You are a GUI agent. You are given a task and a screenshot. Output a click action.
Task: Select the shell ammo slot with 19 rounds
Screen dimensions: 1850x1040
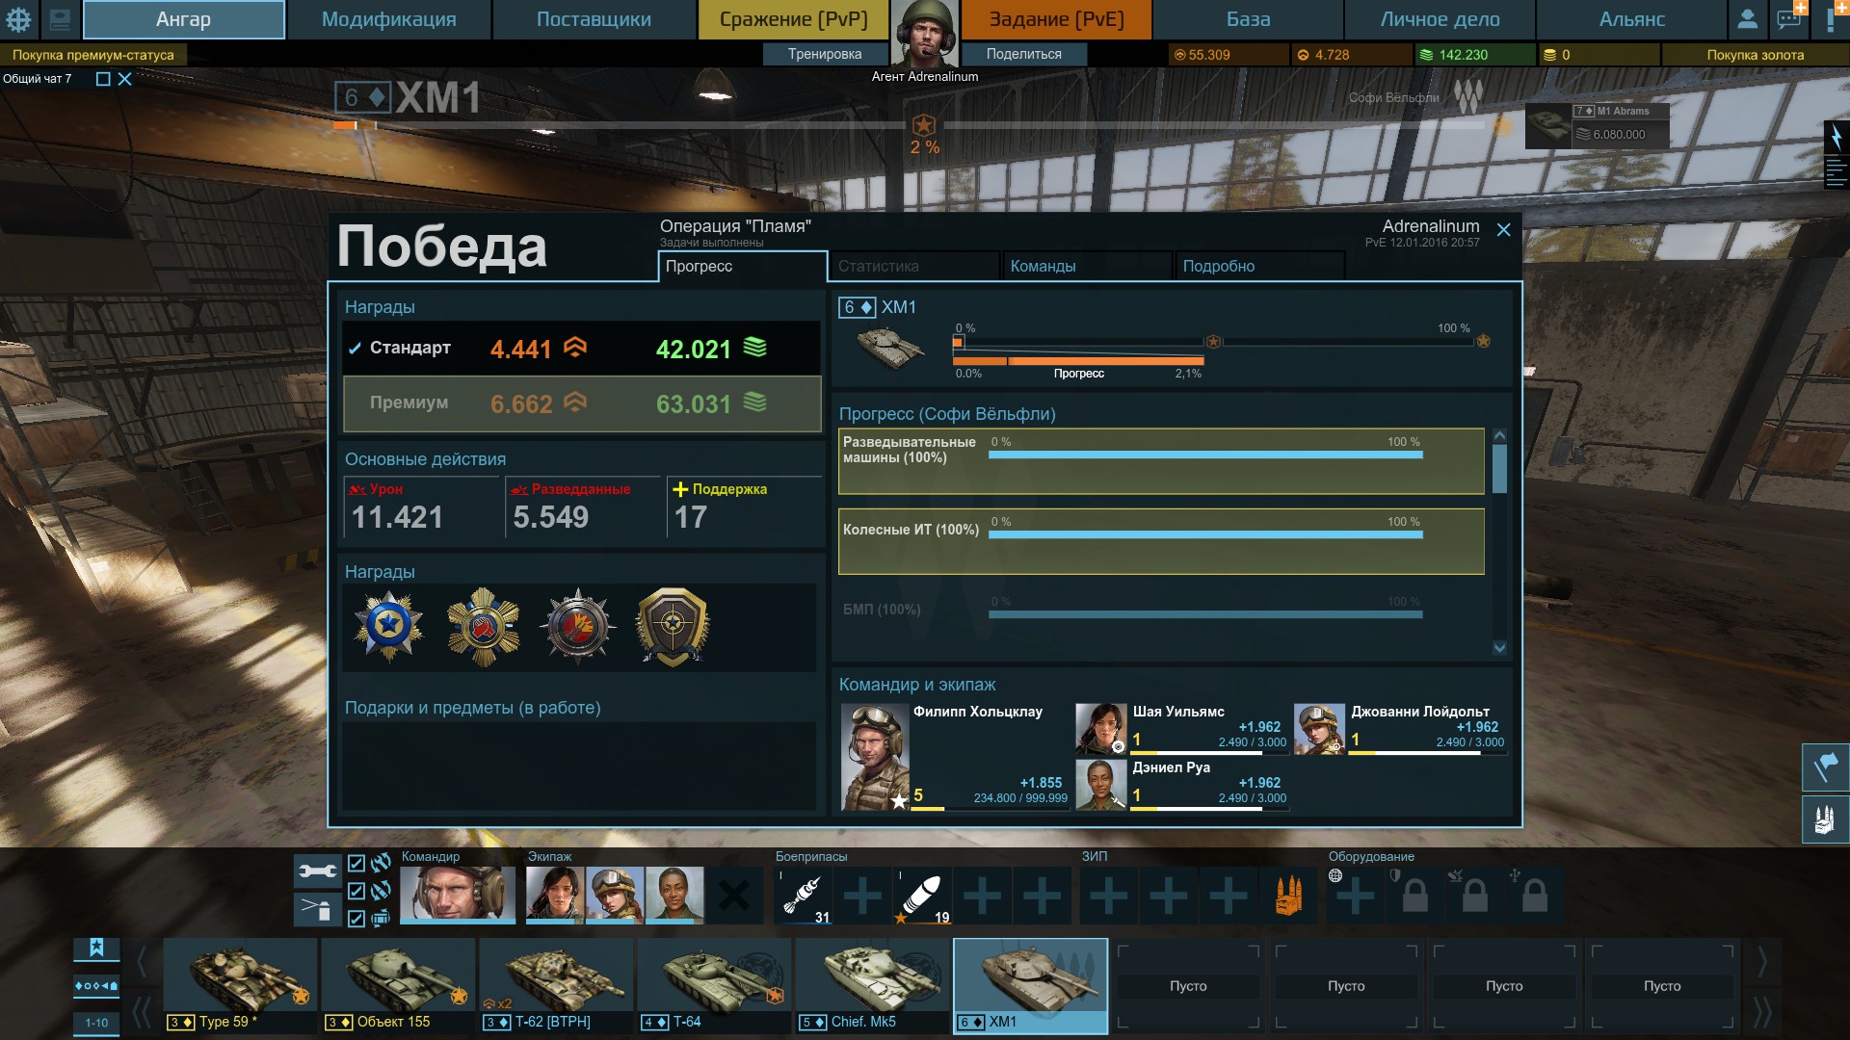[923, 896]
